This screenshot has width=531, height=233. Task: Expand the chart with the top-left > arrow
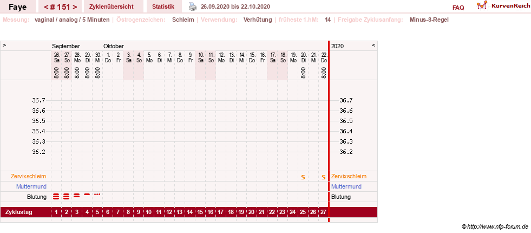(4, 45)
